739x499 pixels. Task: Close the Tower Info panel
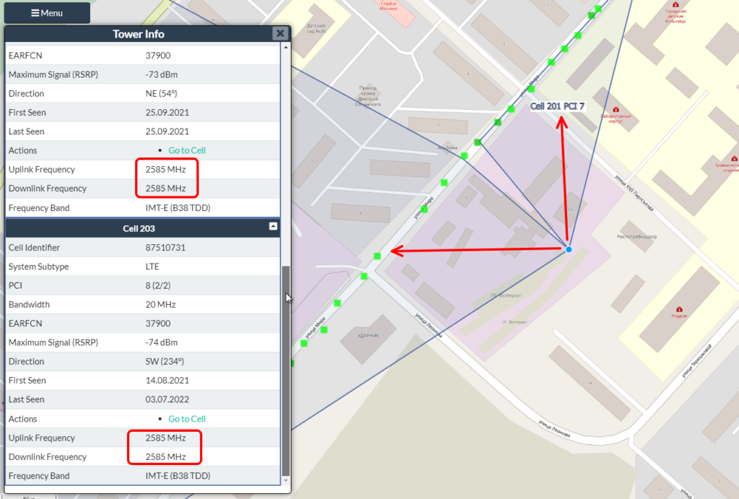(280, 33)
